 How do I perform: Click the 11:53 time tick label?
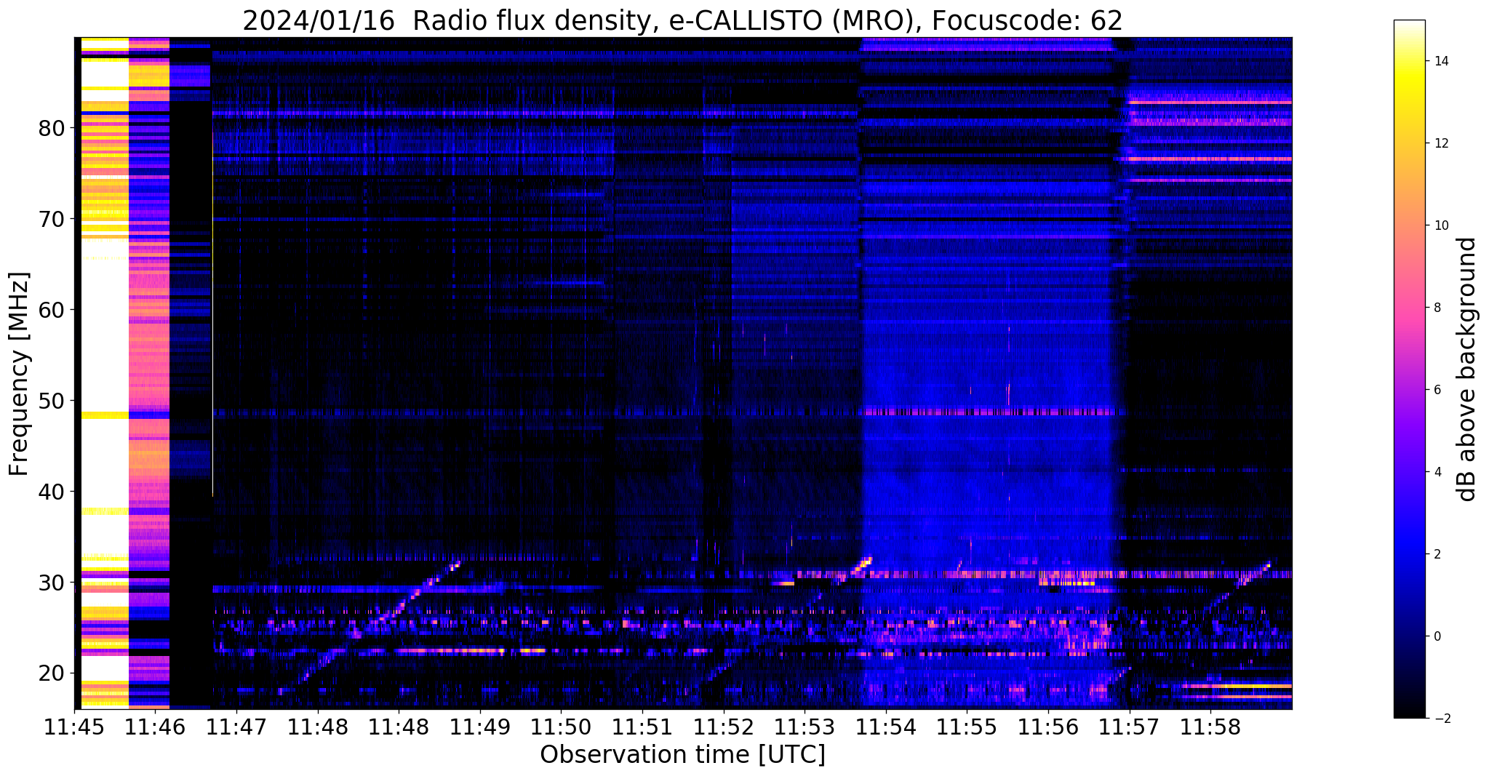(805, 727)
